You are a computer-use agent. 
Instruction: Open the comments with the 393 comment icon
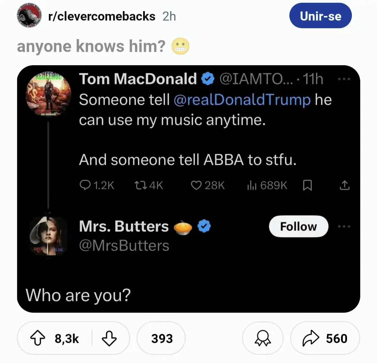pyautogui.click(x=161, y=338)
